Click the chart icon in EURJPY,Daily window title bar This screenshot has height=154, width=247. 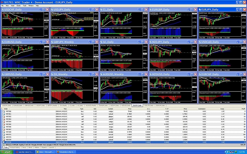coord(200,10)
